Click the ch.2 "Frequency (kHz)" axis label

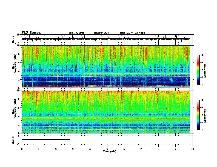(x=15, y=109)
